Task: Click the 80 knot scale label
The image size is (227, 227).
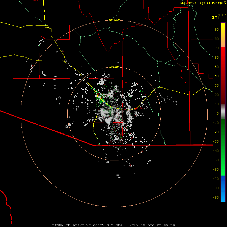Action: (217, 39)
